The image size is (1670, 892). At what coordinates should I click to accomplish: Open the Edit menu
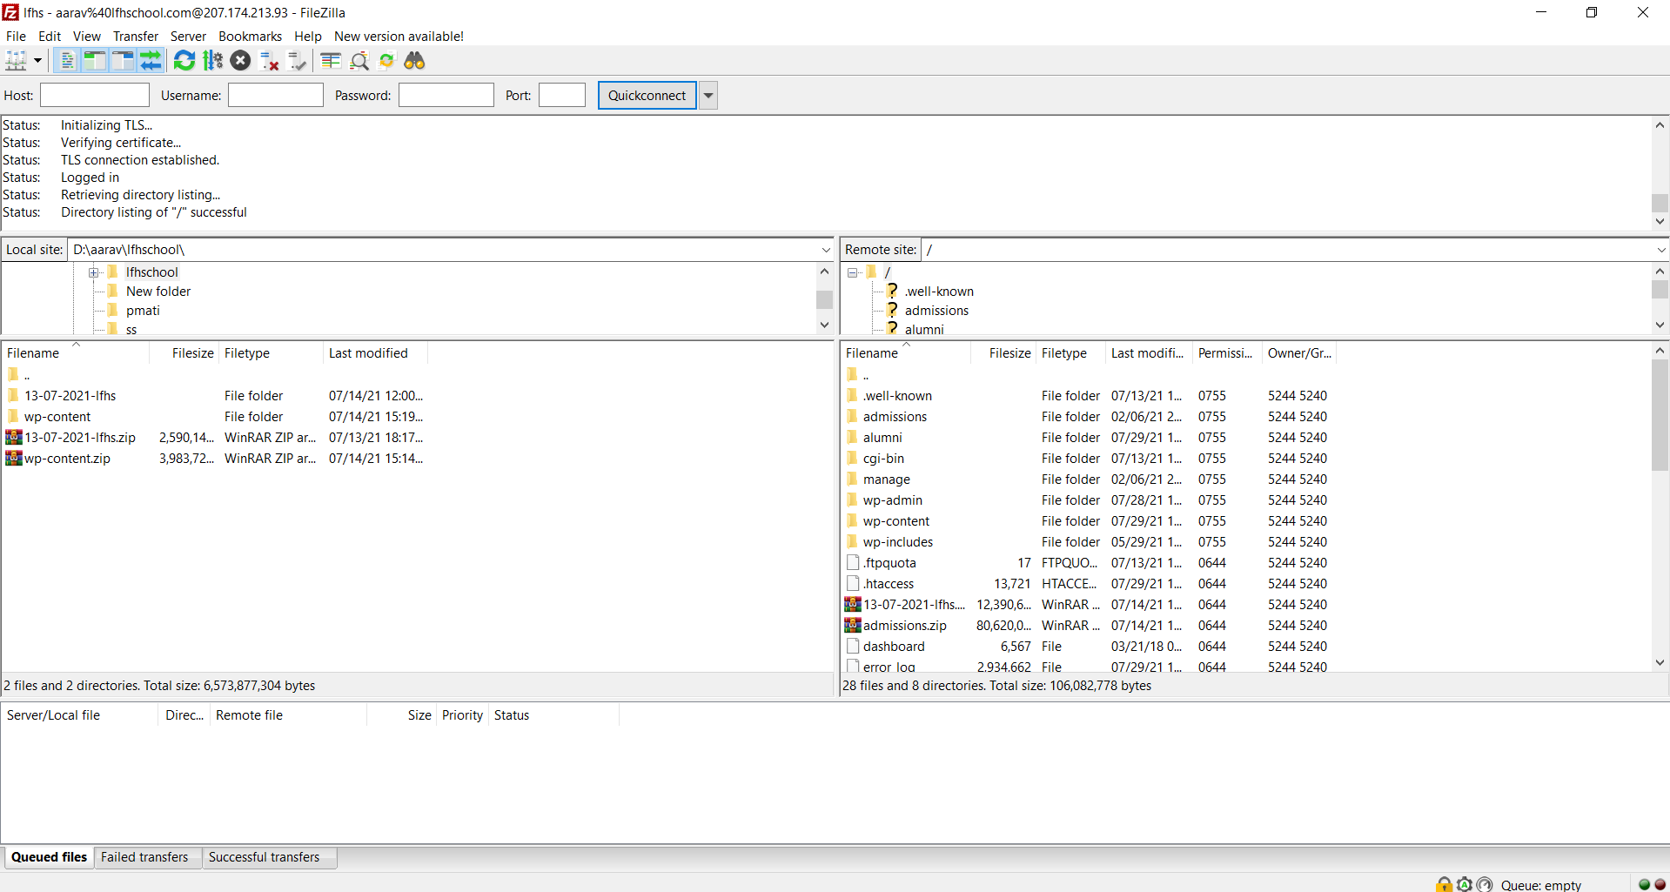click(50, 37)
